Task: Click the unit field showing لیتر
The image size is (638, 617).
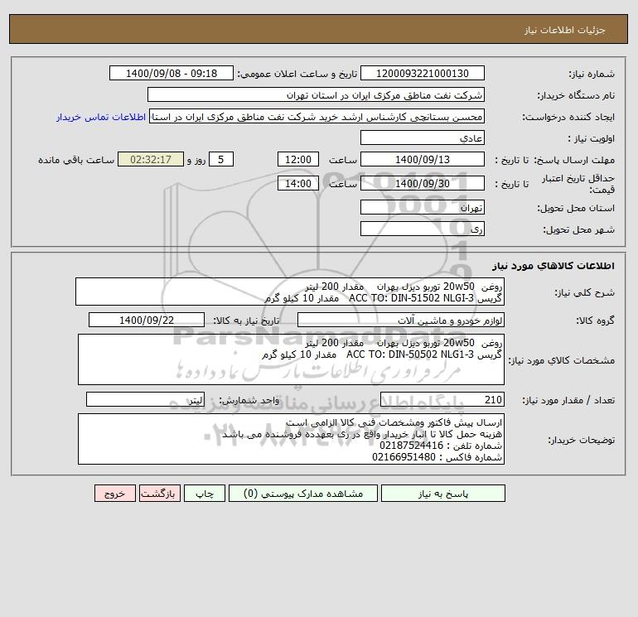Action: (145, 399)
